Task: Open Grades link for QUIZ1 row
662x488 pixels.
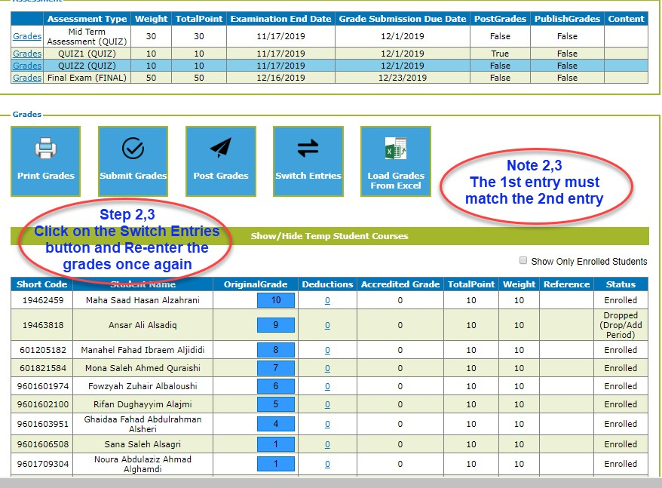Action: 27,54
